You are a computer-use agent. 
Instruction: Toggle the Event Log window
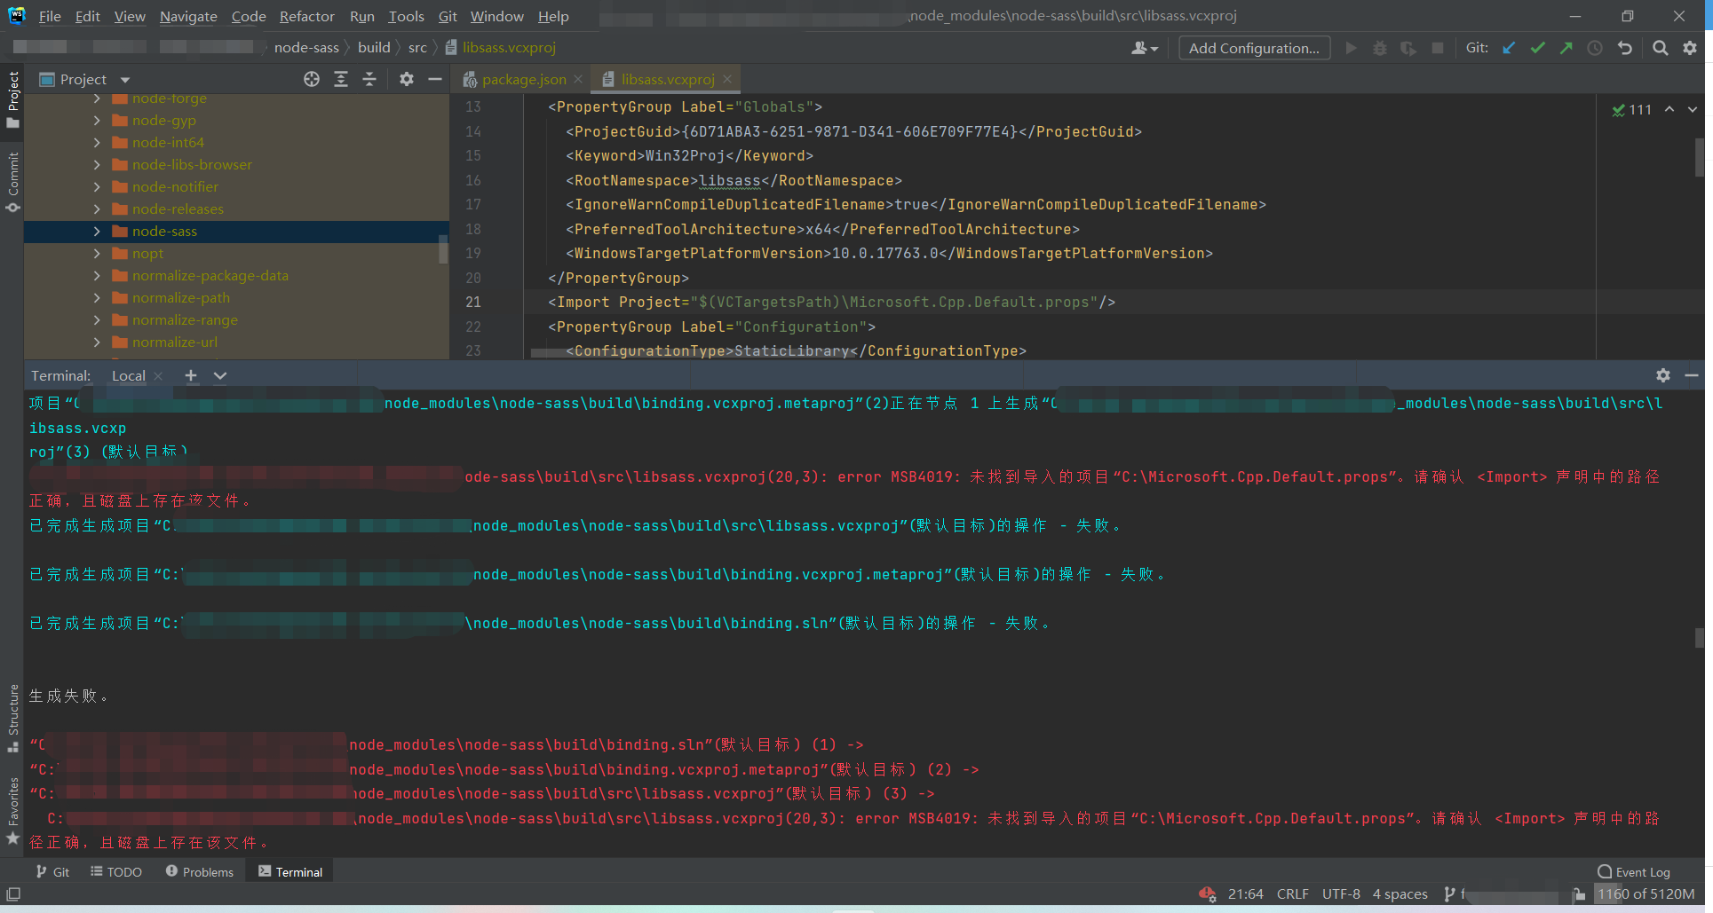click(1634, 872)
